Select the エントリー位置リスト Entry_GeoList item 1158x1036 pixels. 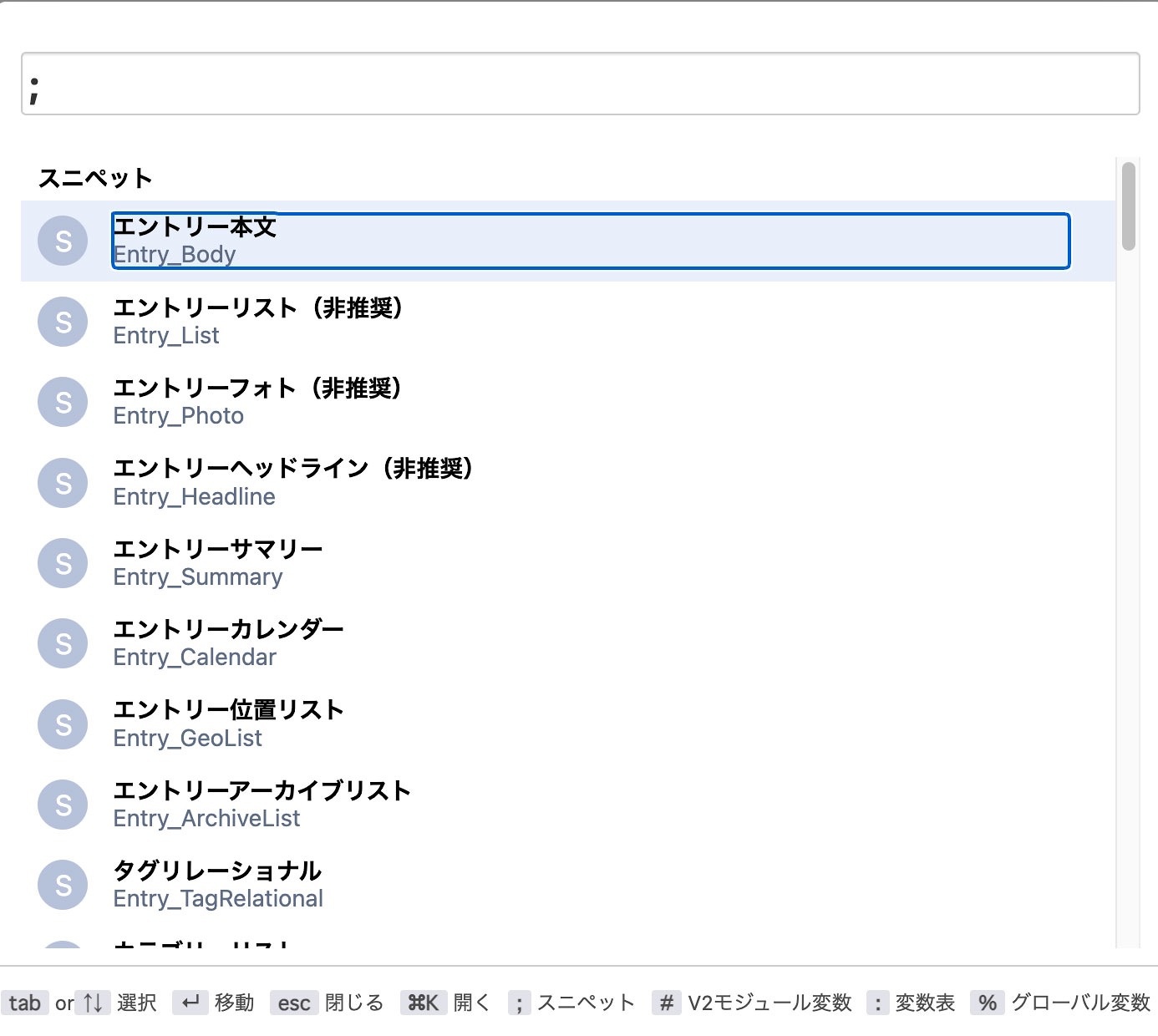568,724
